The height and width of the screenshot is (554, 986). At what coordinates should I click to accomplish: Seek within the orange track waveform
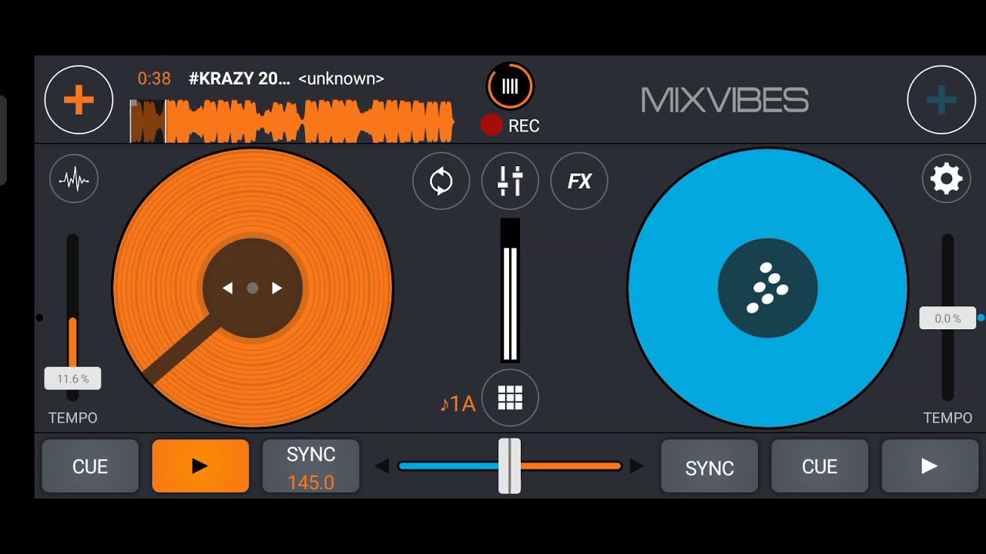292,122
